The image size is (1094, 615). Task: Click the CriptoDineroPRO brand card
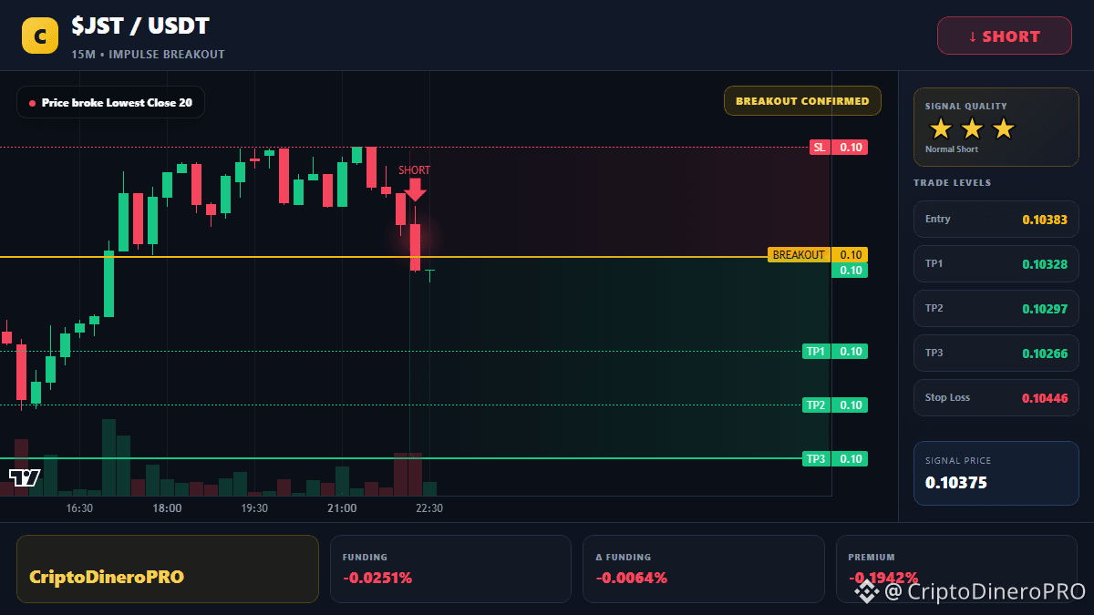point(168,569)
